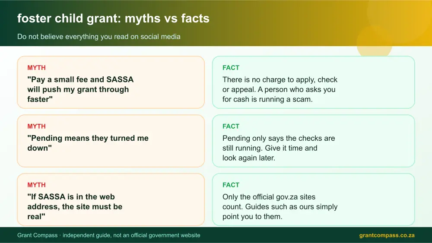Select the myth 'If SASSA is in the web address' text

tap(75, 206)
